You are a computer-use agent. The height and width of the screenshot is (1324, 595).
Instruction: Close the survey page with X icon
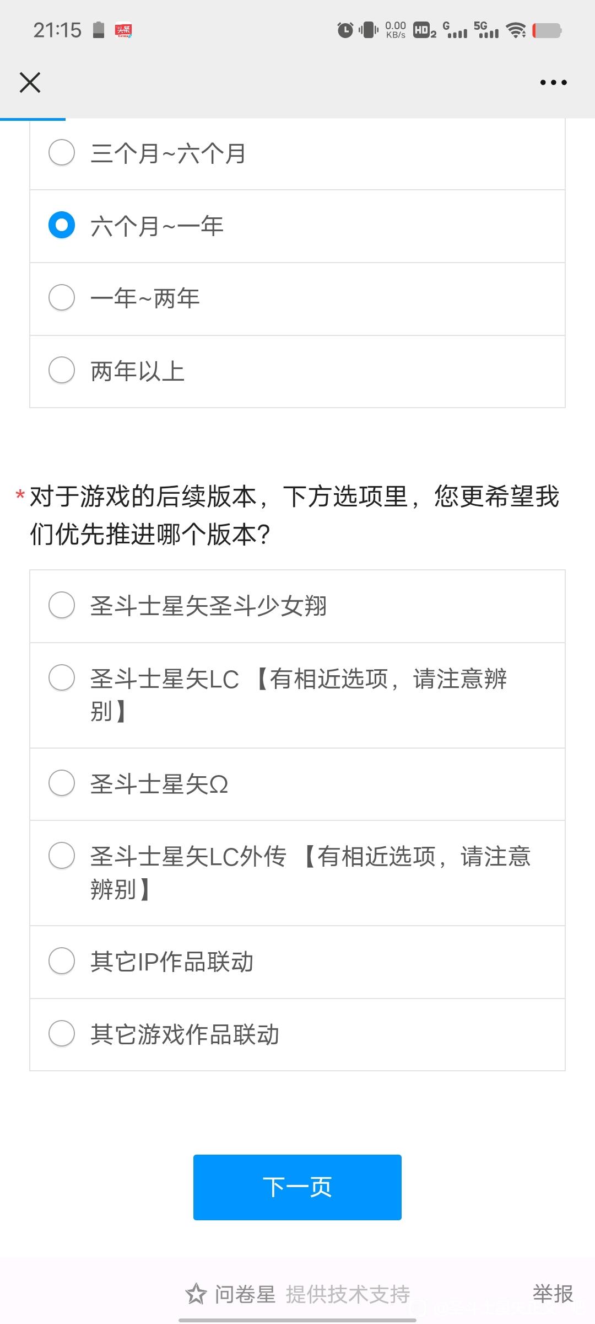[x=30, y=83]
